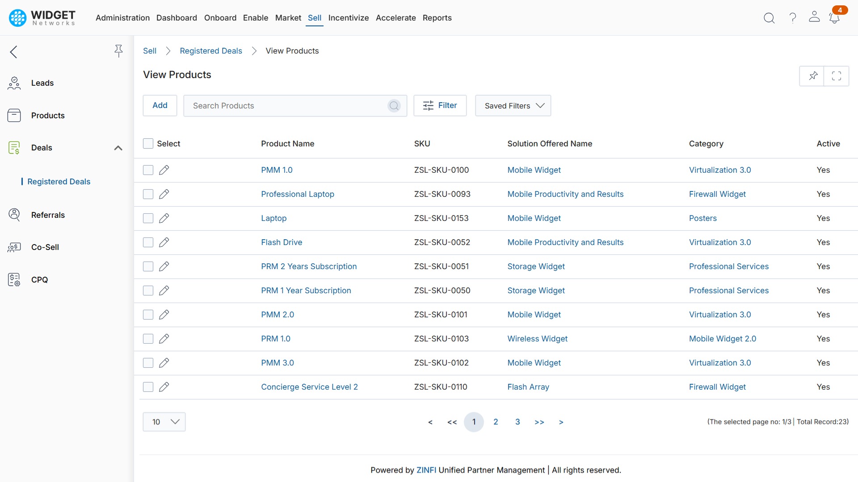The height and width of the screenshot is (482, 858).
Task: Select the Leads sidebar icon
Action: tap(14, 83)
